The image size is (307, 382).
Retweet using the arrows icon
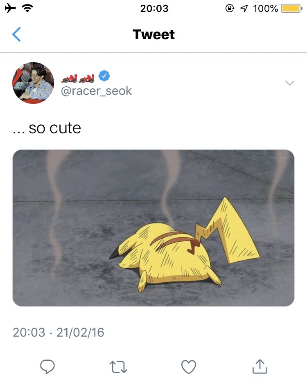[x=118, y=366]
